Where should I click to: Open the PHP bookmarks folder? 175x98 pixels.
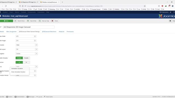pos(40,9)
